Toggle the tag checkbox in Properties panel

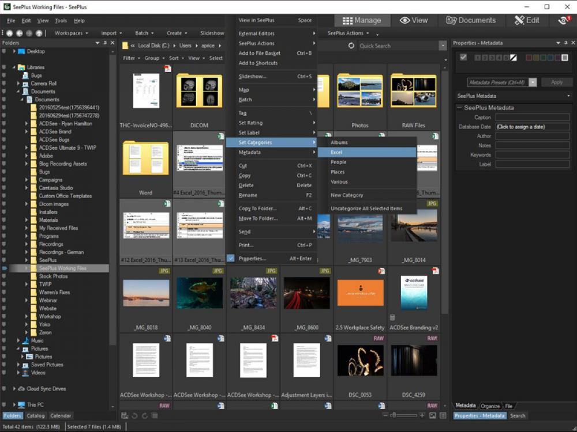coord(464,57)
